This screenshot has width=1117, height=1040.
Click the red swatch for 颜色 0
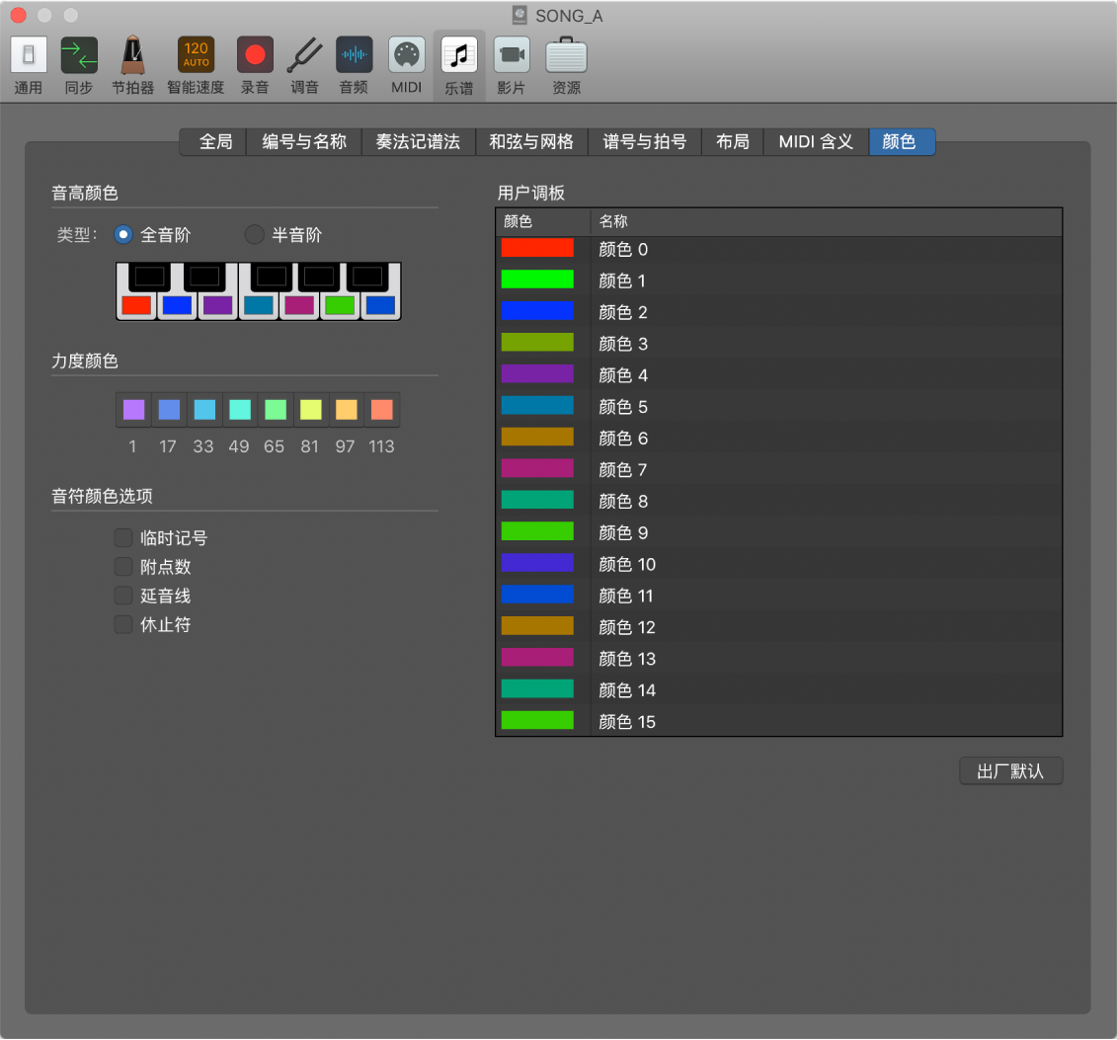pyautogui.click(x=537, y=248)
